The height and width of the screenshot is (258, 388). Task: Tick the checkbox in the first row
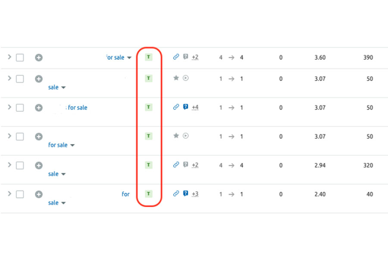(20, 58)
